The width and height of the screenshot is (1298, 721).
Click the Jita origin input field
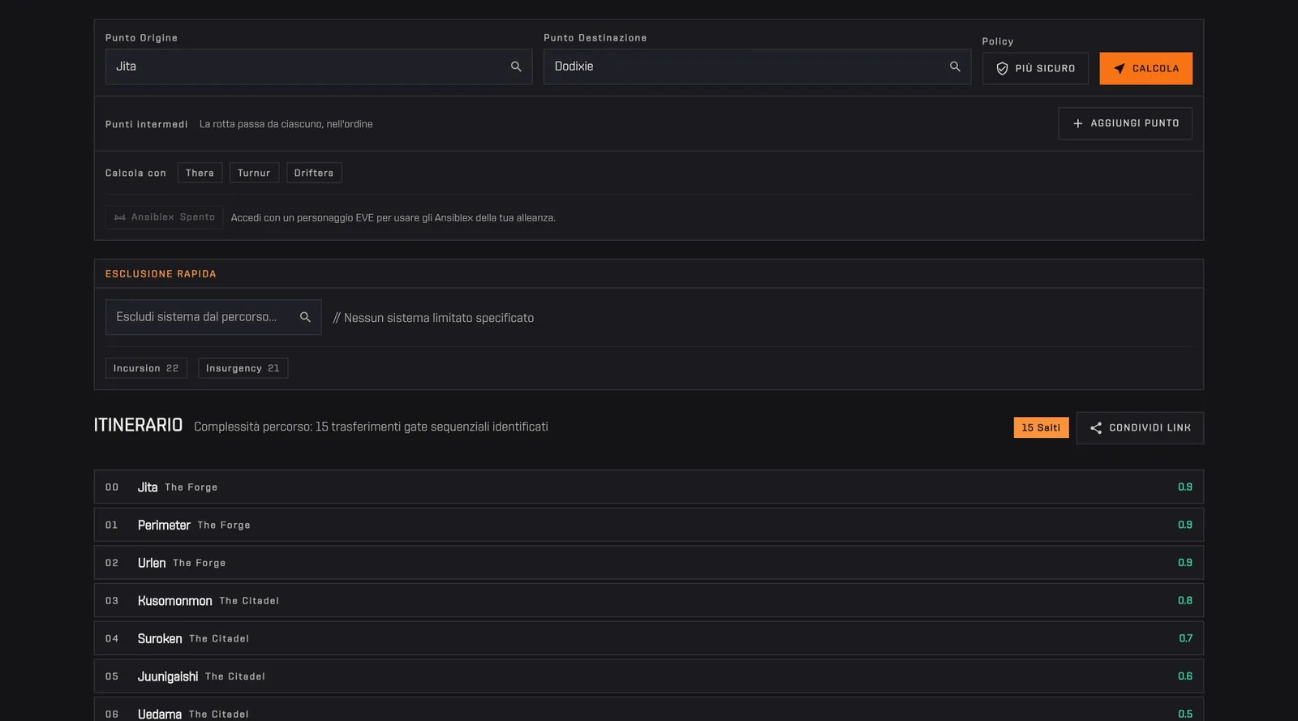(319, 67)
